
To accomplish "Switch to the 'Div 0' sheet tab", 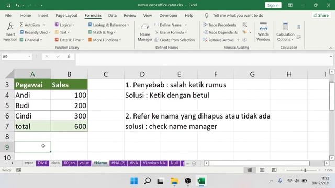I will coord(42,163).
